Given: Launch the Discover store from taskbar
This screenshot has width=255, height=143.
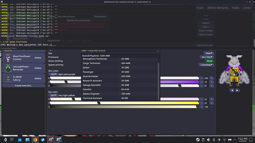Looking at the screenshot, I should click(x=20, y=140).
